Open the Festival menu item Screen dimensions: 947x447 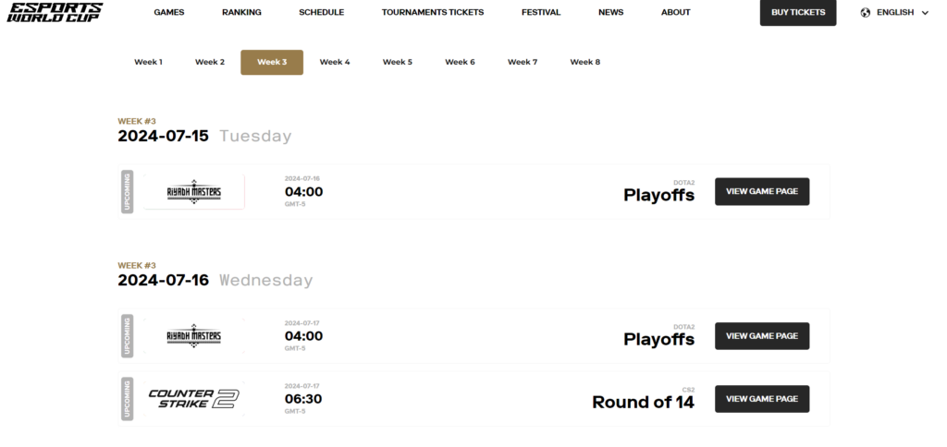click(541, 12)
